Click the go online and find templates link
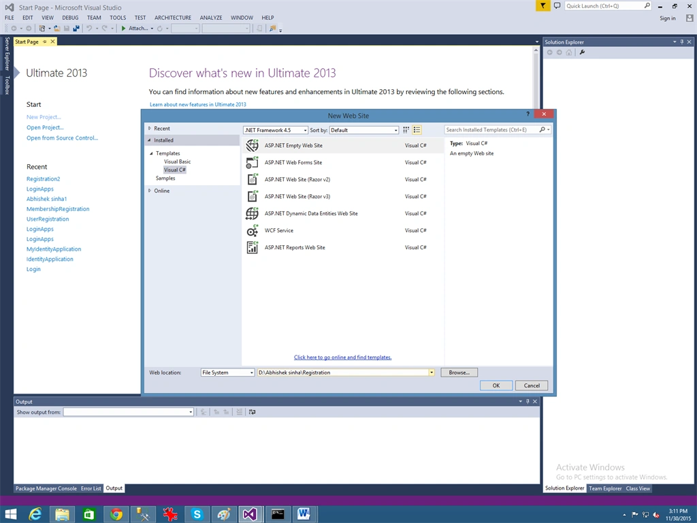This screenshot has height=523, width=697. (x=343, y=357)
